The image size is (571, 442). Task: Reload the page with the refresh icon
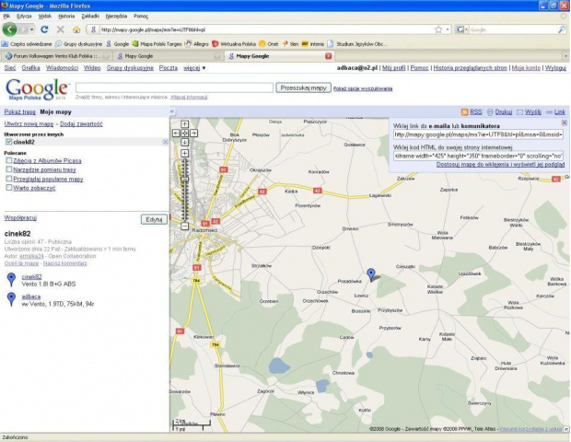(x=44, y=29)
